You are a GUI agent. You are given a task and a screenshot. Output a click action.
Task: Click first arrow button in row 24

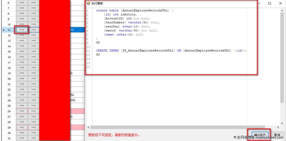tap(22, 100)
